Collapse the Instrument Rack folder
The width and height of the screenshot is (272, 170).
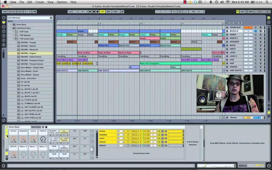[11, 28]
